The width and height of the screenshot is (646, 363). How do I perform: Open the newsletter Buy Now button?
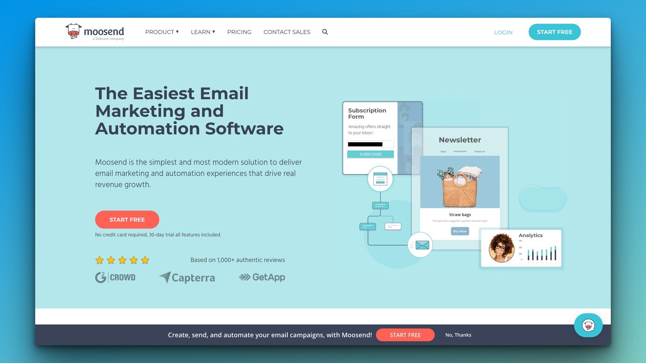[460, 231]
